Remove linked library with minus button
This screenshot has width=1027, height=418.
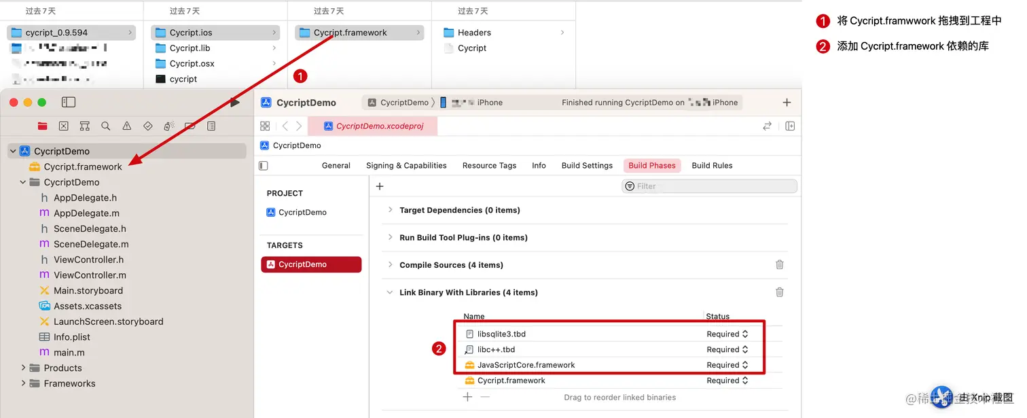485,396
